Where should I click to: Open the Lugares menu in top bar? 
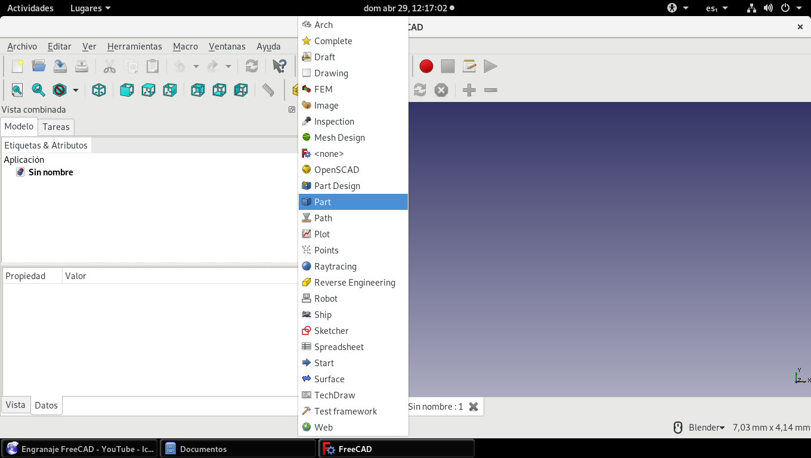[x=90, y=8]
